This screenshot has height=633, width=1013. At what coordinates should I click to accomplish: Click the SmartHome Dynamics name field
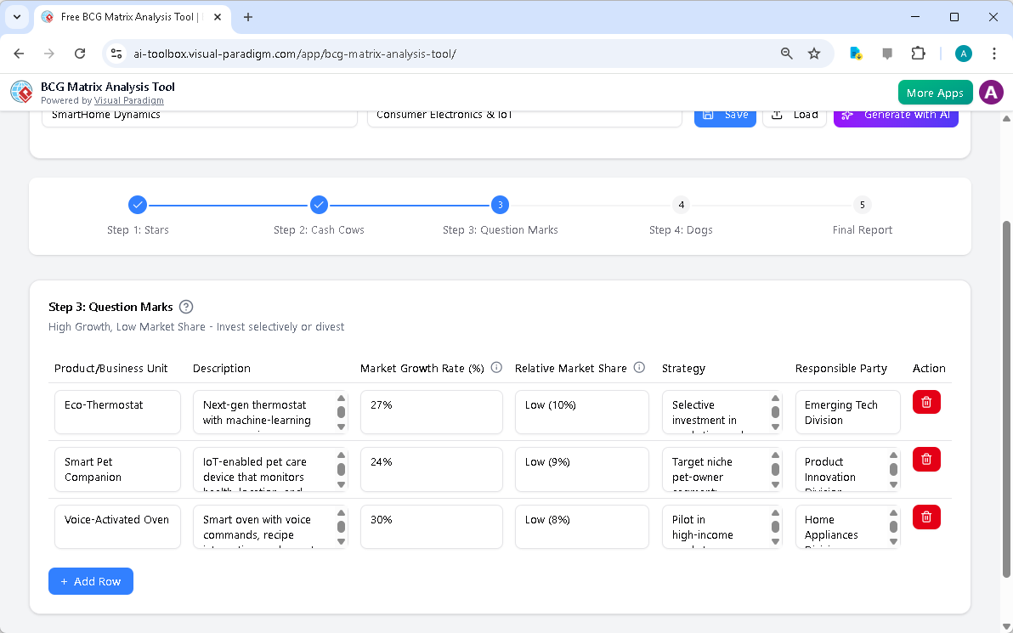click(x=199, y=114)
